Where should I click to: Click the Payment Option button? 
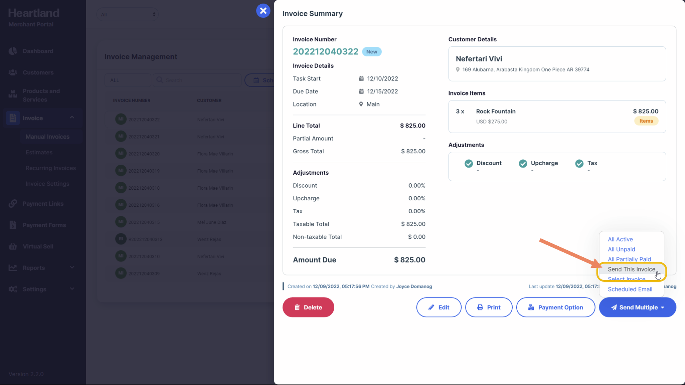point(555,307)
